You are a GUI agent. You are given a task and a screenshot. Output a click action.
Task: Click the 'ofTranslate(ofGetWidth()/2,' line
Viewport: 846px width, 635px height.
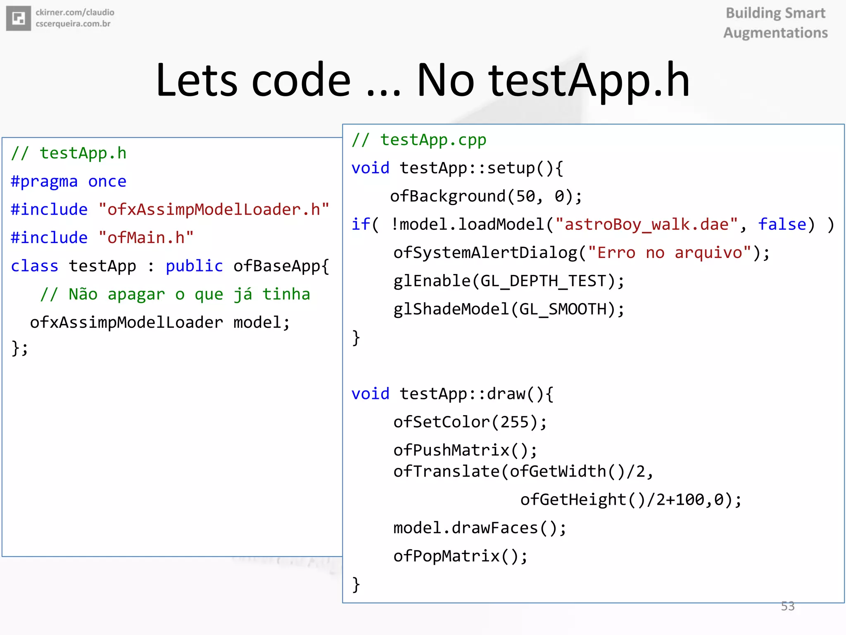click(x=523, y=472)
